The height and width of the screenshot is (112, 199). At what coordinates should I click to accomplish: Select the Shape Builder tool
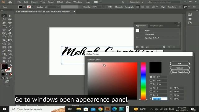(x=4, y=44)
